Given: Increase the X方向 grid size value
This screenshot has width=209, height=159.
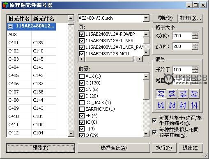Looking at the screenshot, I should click(x=195, y=34).
